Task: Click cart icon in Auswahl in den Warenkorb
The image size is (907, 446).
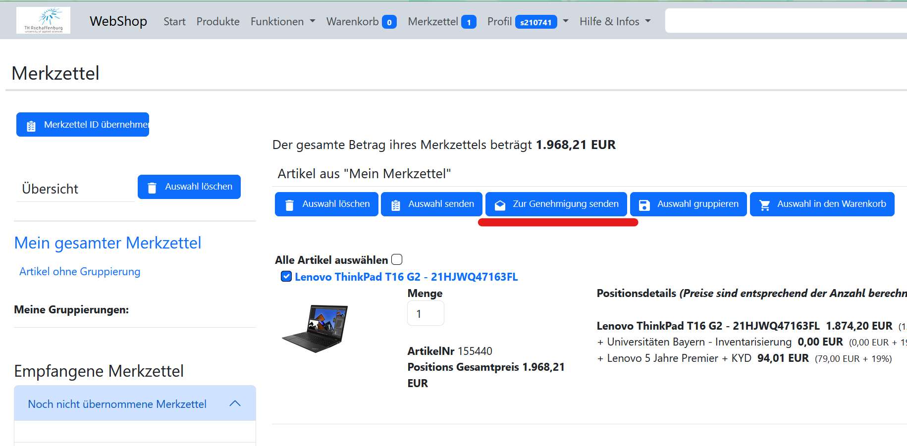Action: coord(764,205)
